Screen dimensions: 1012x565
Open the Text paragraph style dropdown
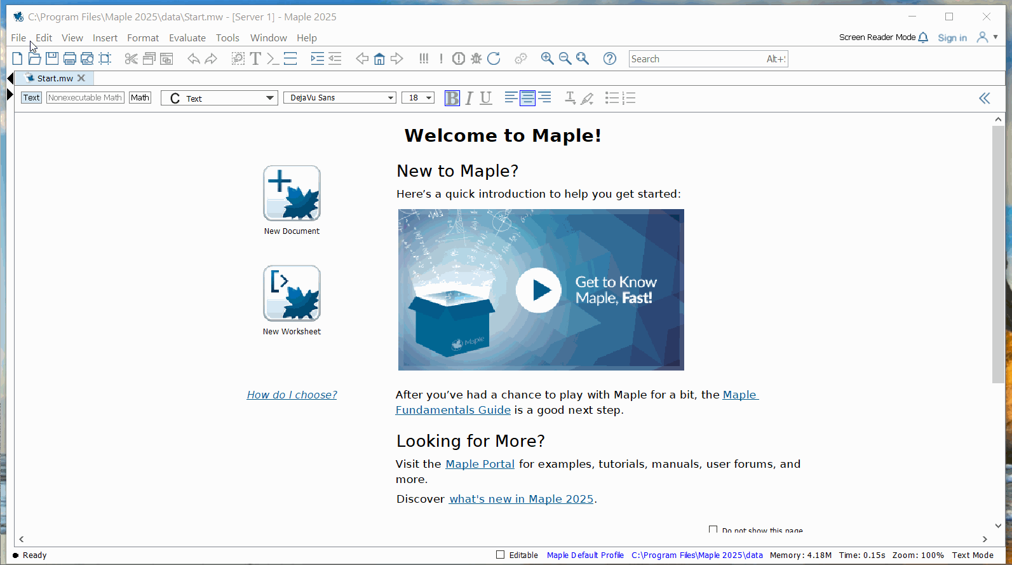219,98
